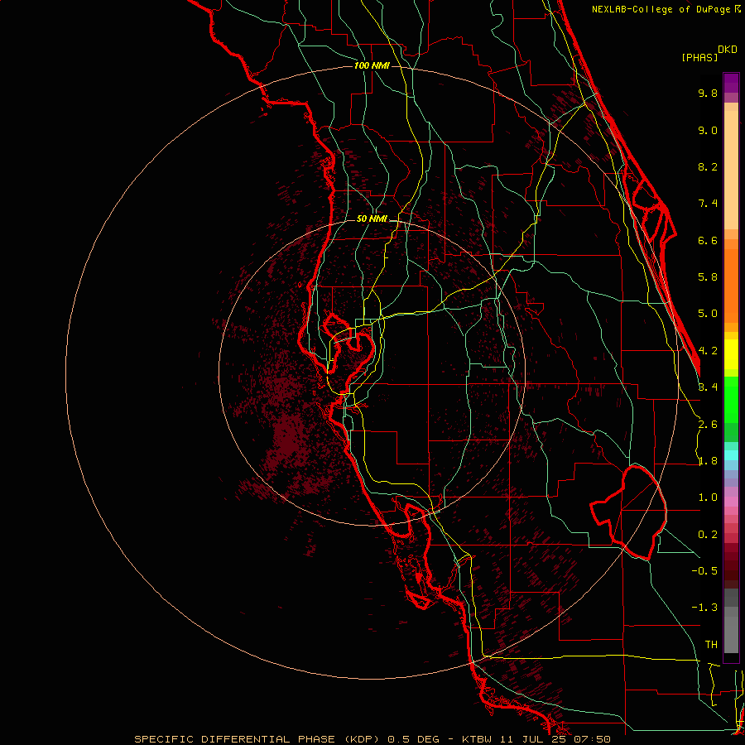The image size is (745, 745).
Task: Click the 4.2 scale value
Action: click(708, 351)
